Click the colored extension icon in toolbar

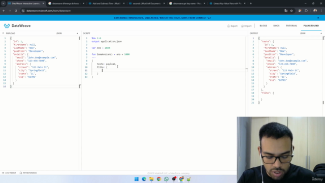point(300,11)
